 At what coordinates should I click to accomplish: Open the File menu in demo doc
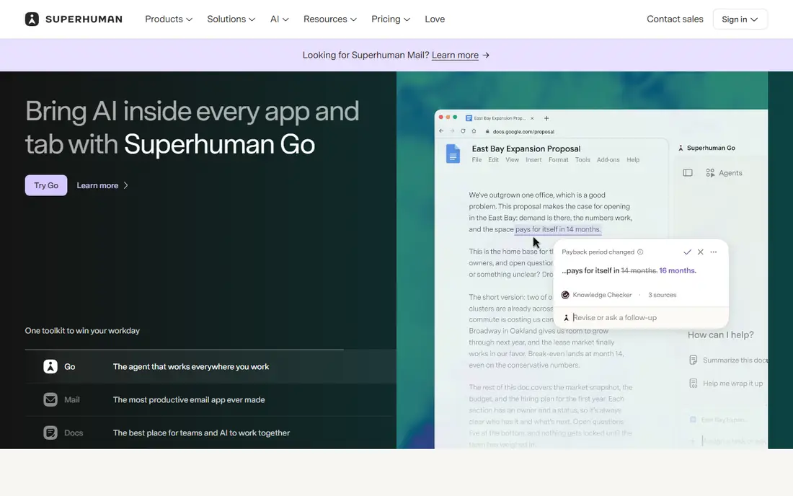tap(477, 160)
